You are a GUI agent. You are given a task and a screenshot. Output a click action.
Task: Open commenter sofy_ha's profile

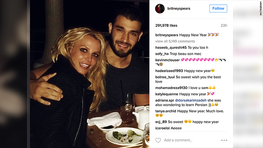pos(162,54)
